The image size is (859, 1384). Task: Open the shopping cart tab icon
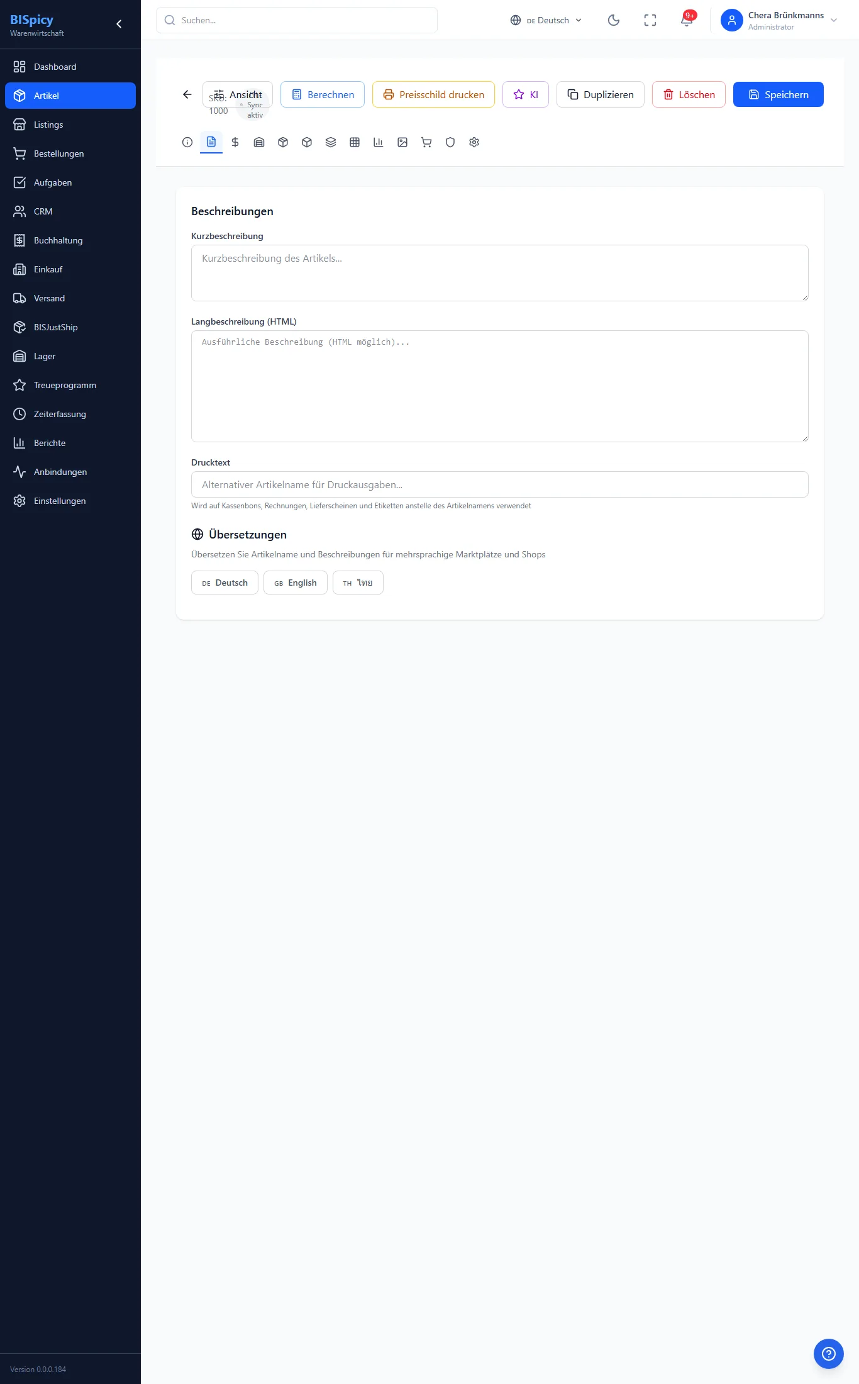click(426, 142)
